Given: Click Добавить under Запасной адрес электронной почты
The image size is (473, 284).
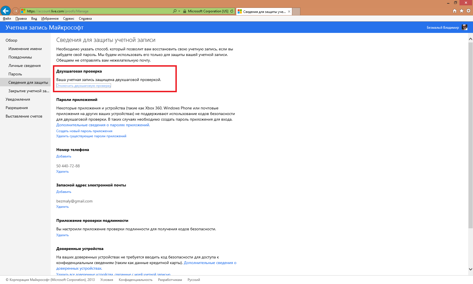Looking at the screenshot, I should click(64, 192).
